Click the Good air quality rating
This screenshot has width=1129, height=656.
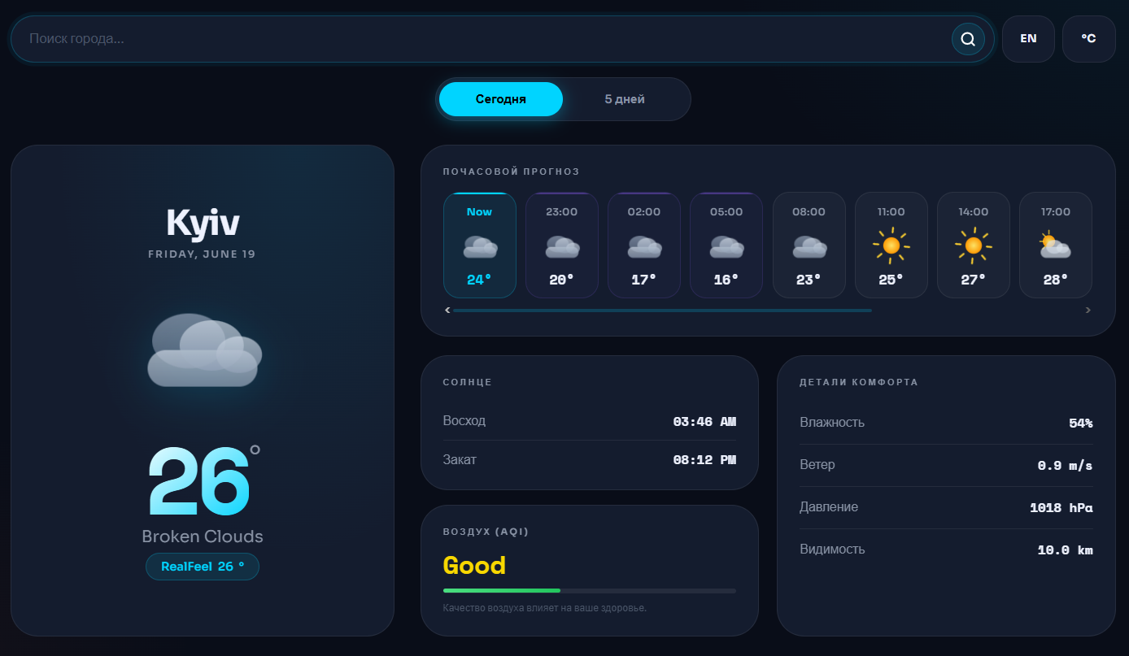click(x=474, y=565)
